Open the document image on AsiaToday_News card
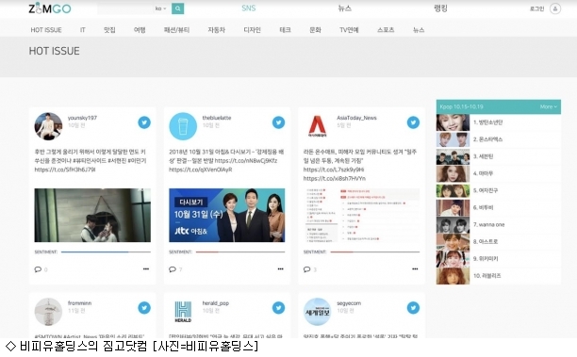577x357 pixels. [x=361, y=215]
